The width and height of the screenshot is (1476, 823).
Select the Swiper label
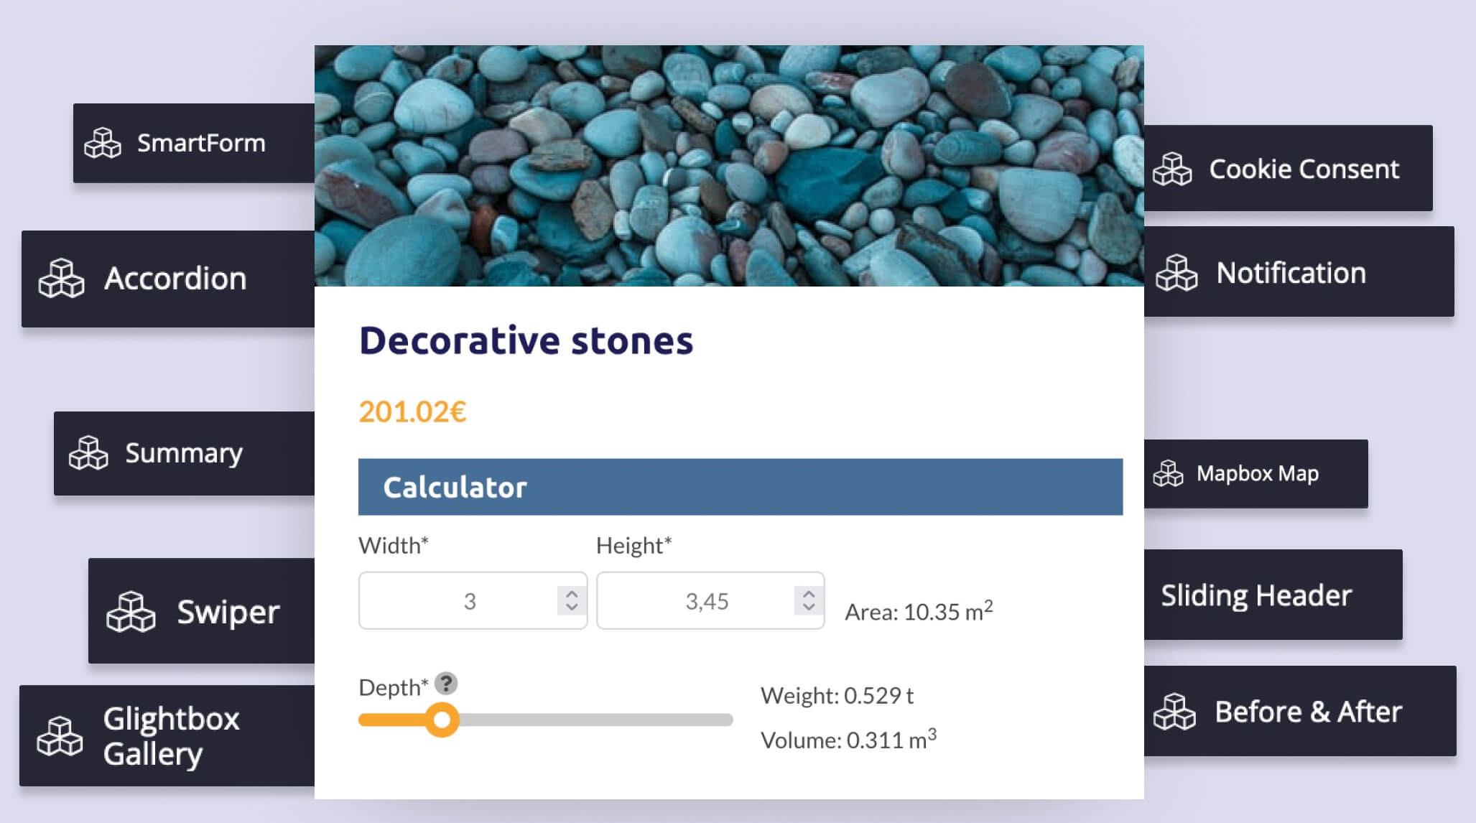[x=228, y=613]
